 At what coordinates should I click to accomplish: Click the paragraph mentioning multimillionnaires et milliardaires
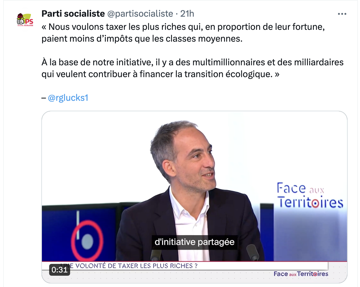192,68
